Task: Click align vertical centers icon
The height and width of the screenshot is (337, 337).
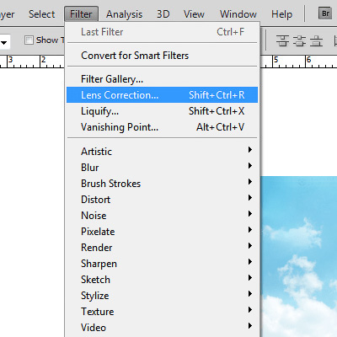Action: click(300, 40)
